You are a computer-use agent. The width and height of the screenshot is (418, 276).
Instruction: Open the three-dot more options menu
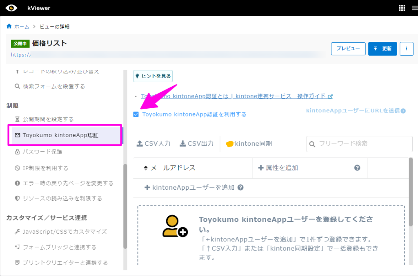(407, 49)
